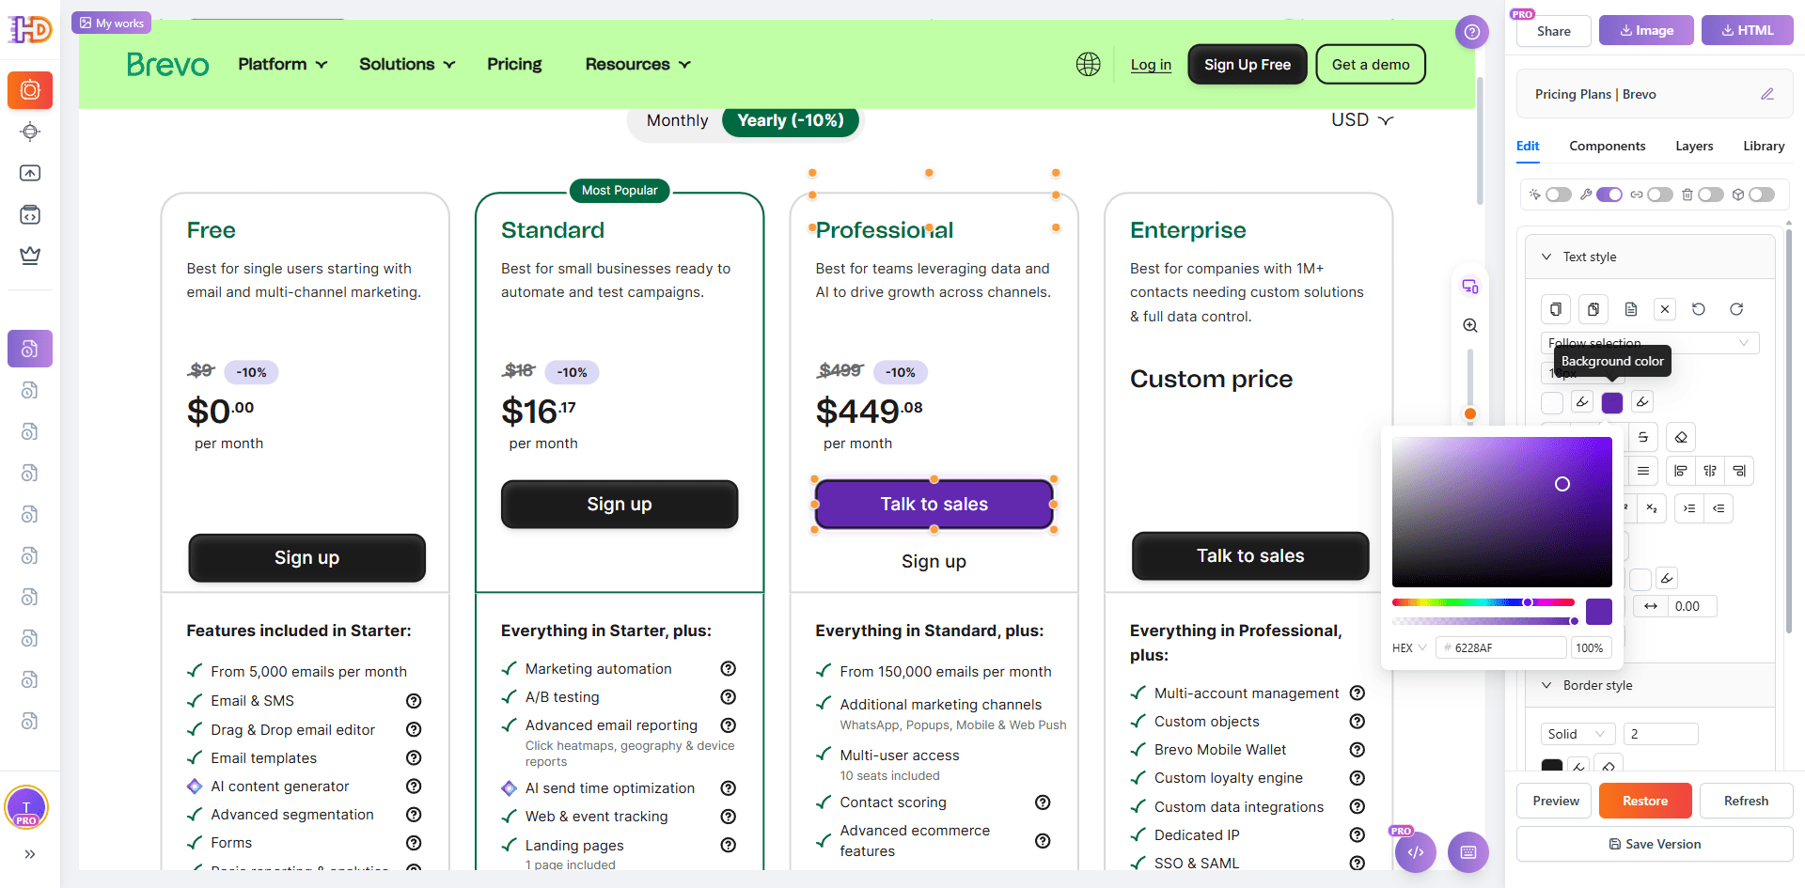Screen dimensions: 1805x888
Task: Turn on the trash delete toggle
Action: coord(1710,195)
